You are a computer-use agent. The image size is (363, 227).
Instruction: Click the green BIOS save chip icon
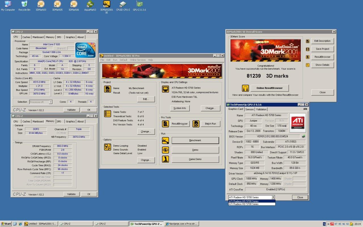point(303,136)
